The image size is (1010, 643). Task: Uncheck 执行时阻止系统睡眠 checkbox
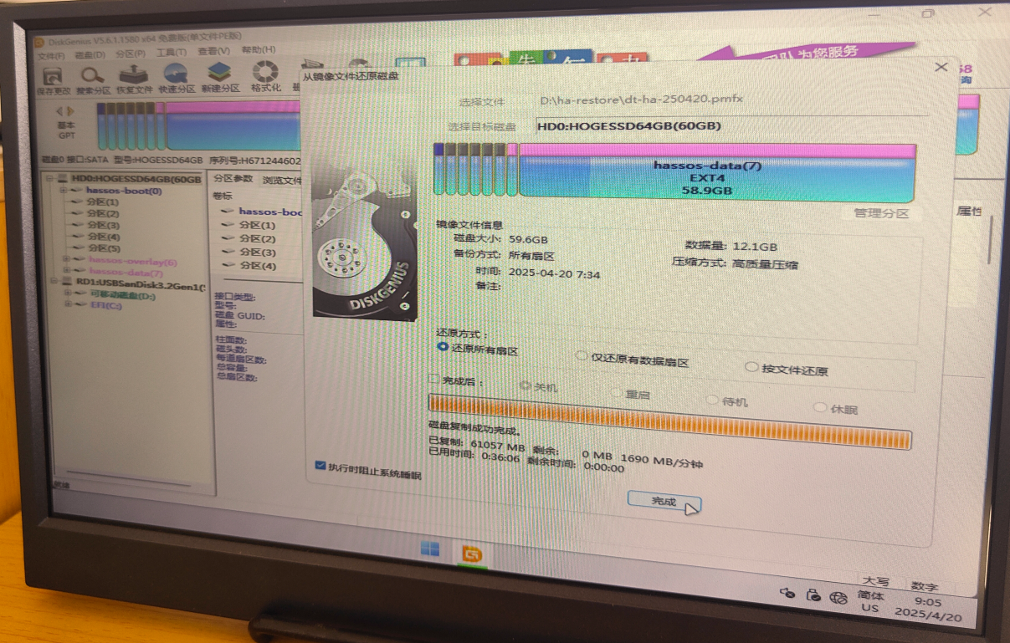click(x=320, y=466)
